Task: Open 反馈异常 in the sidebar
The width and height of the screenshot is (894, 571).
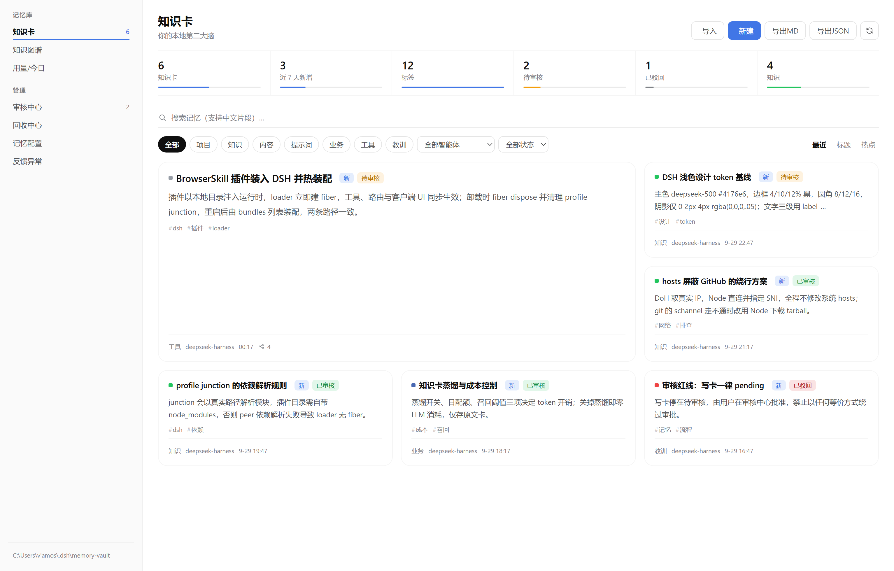Action: point(71,161)
